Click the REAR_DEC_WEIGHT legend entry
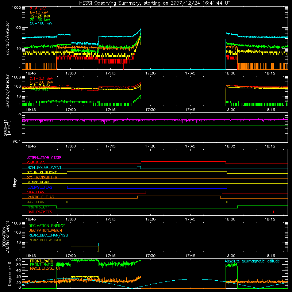Image resolution: width=292 pixels, height=292 pixels. tap(45, 240)
